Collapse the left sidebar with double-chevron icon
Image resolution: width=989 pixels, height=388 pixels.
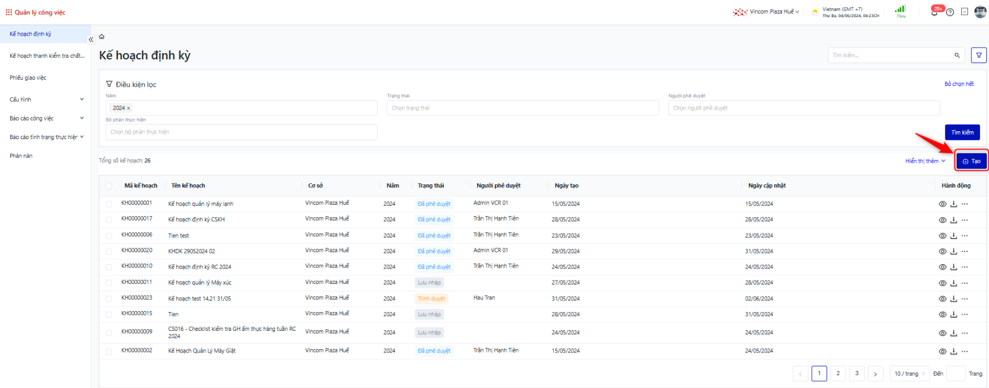pos(91,40)
